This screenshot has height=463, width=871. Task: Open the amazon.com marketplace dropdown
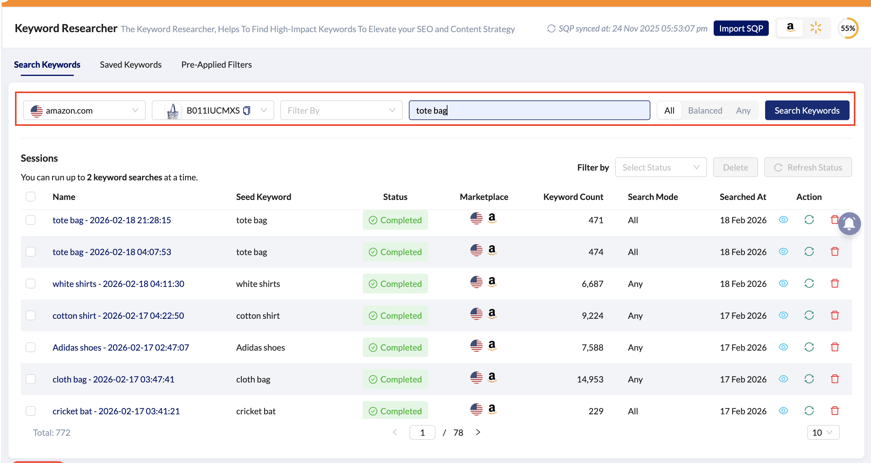[x=84, y=111]
